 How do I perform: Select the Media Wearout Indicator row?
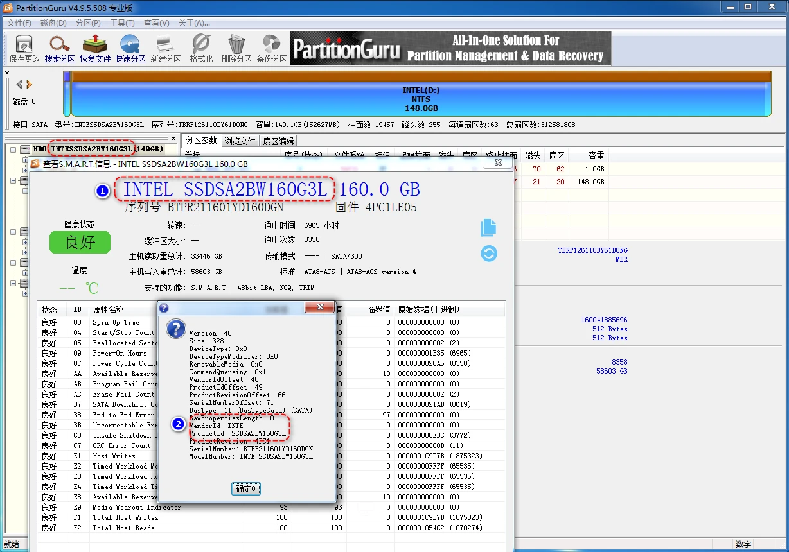click(x=272, y=507)
